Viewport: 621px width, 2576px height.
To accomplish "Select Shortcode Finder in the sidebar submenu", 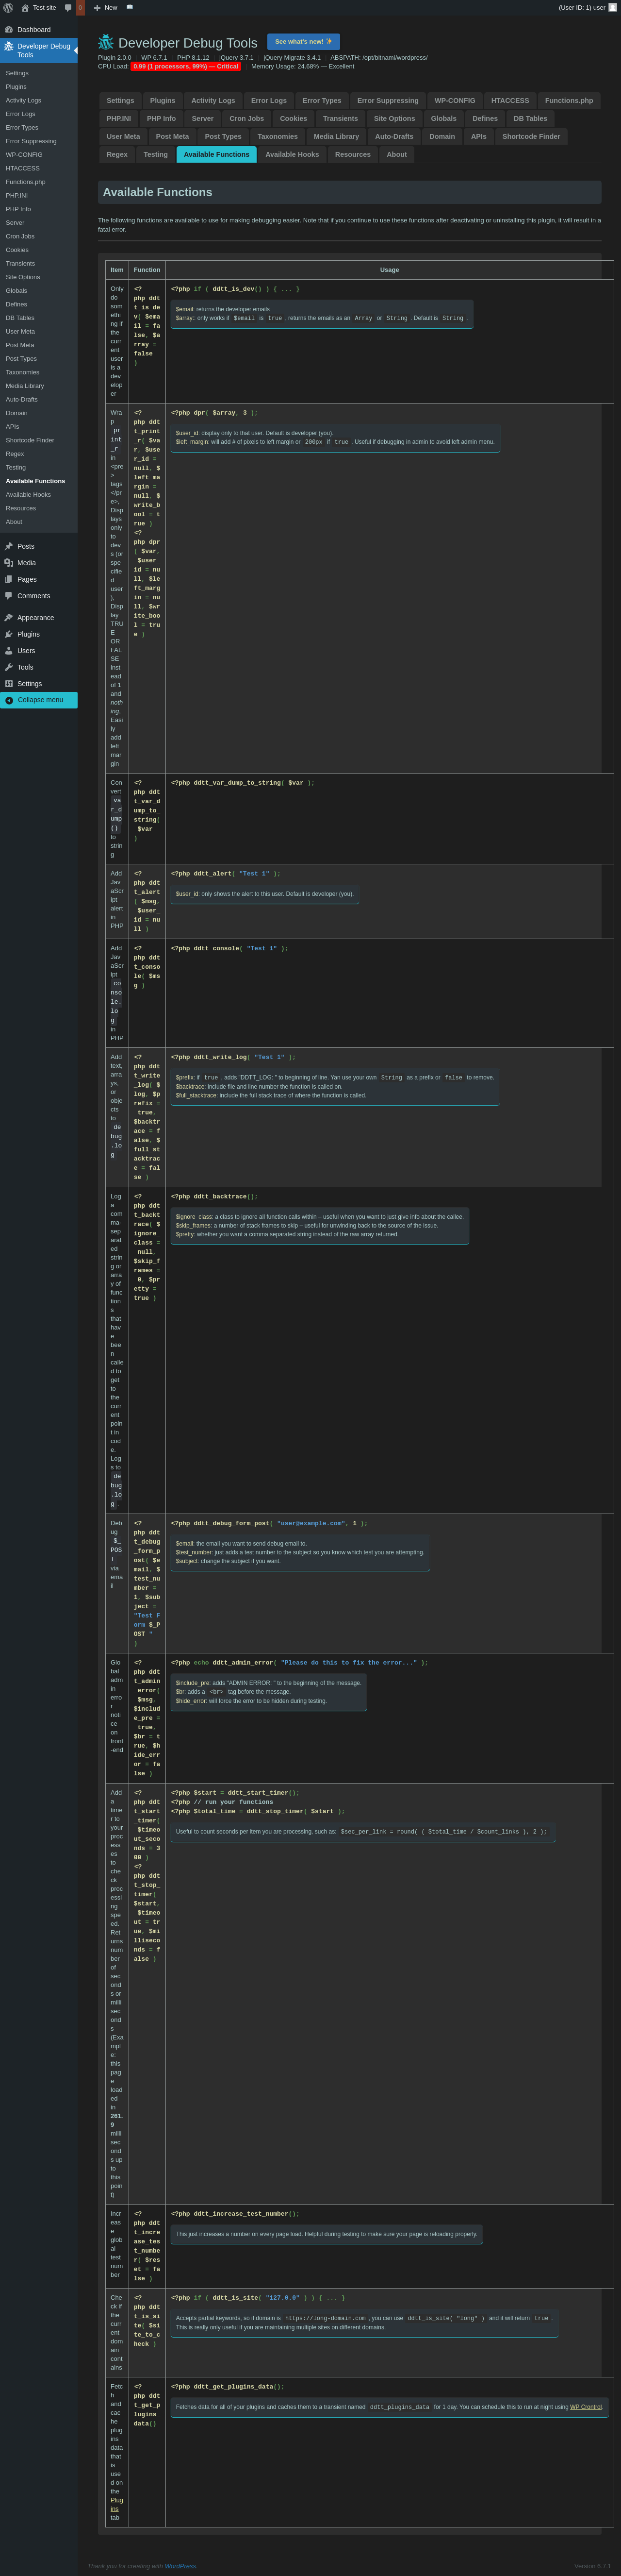I will tap(30, 440).
